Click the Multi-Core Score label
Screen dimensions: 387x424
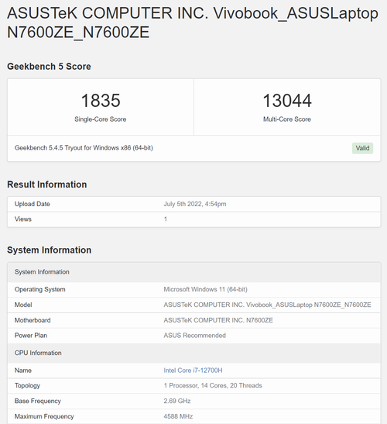287,119
